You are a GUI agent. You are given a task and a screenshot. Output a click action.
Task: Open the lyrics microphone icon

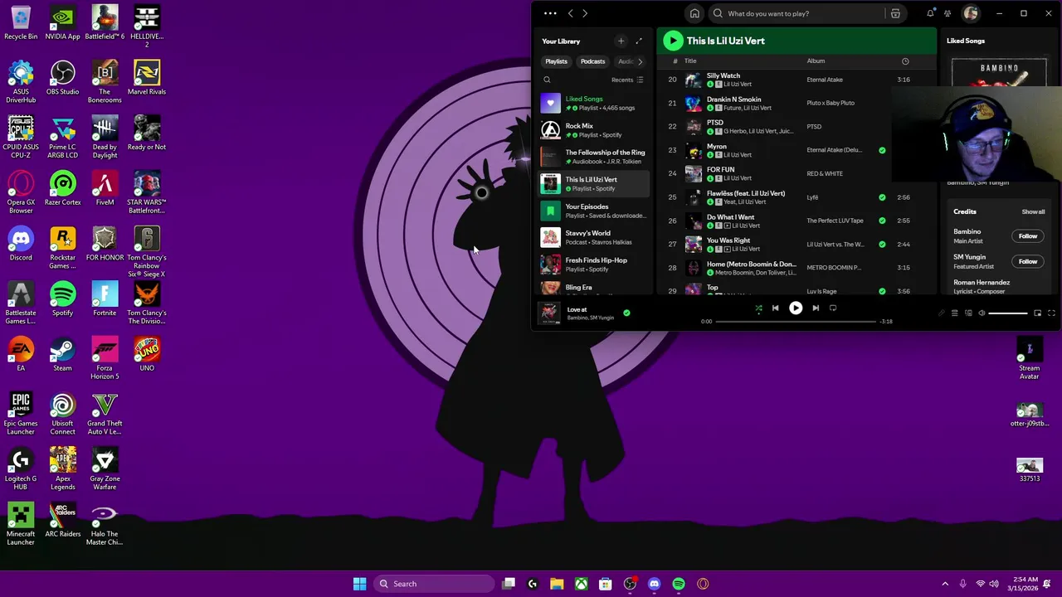coord(941,313)
